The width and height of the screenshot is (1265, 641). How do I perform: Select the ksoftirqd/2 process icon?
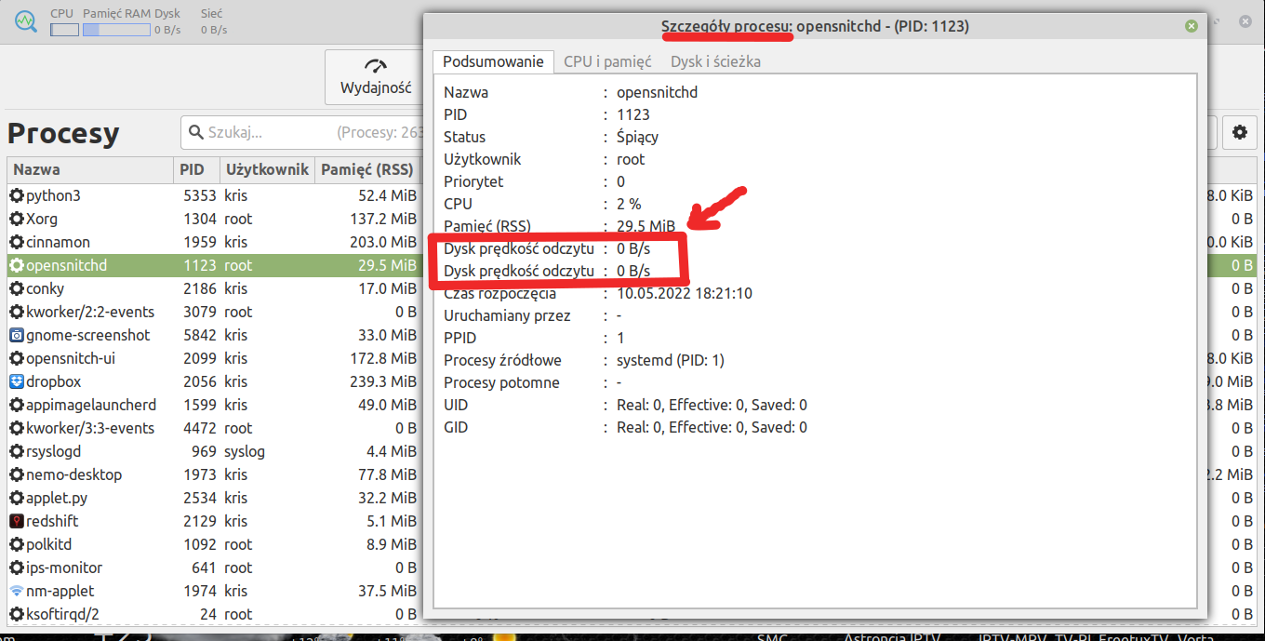coord(17,614)
